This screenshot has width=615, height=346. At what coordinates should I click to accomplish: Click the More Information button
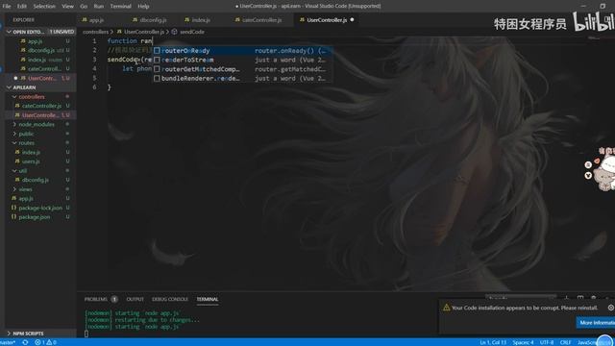tap(596, 323)
